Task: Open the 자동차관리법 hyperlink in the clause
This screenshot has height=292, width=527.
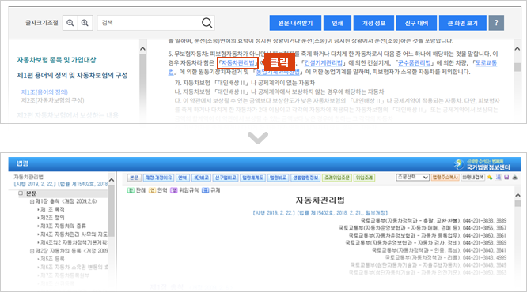Action: (238, 62)
